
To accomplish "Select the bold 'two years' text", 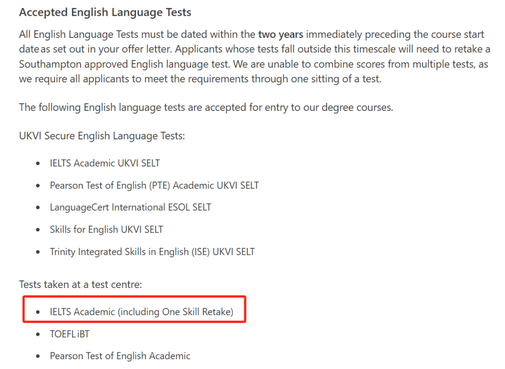I will (281, 34).
